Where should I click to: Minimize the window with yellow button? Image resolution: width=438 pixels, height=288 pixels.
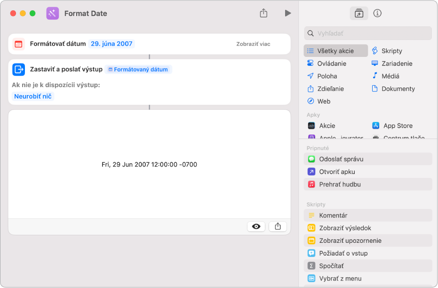(23, 13)
